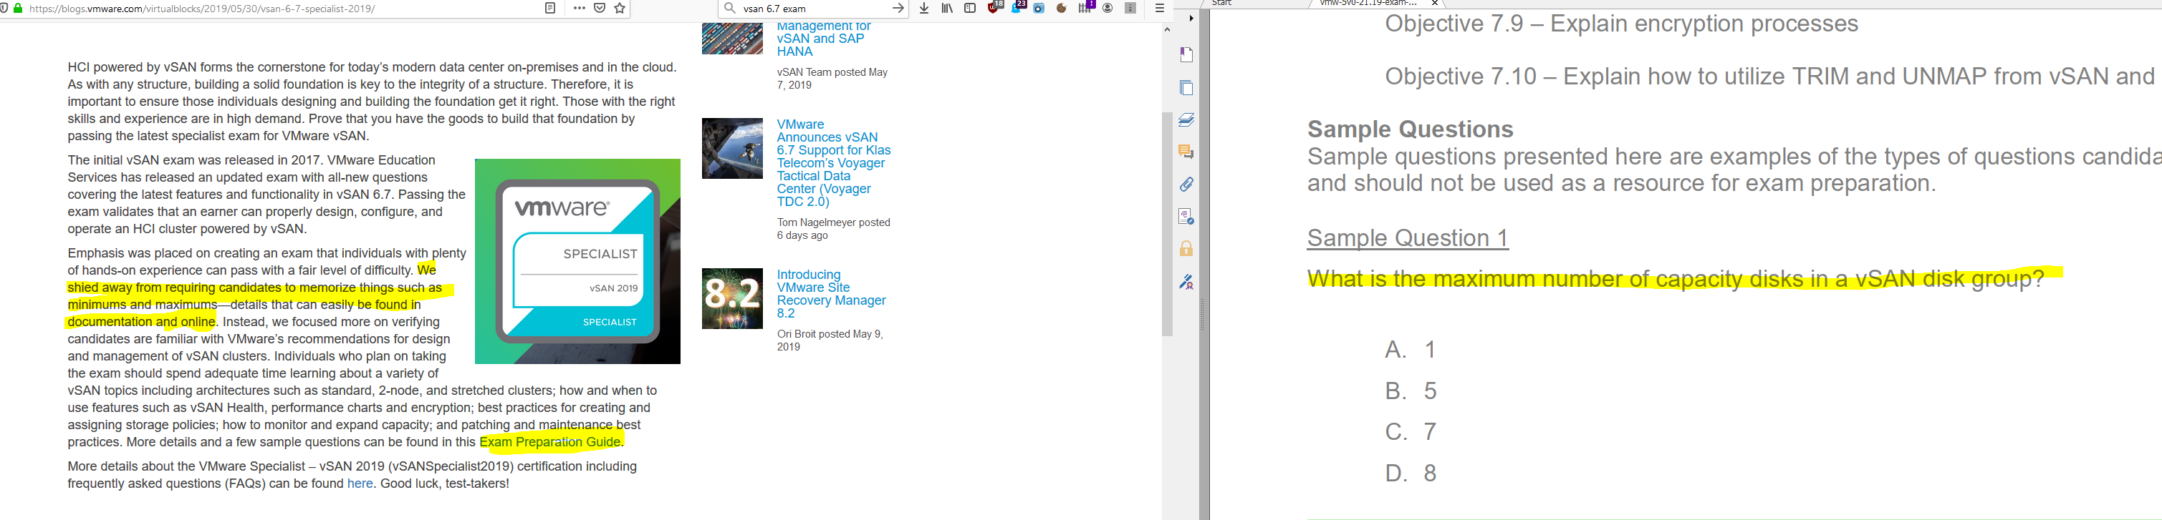
Task: Click the 8.2 fireworks article thumbnail
Action: point(732,298)
